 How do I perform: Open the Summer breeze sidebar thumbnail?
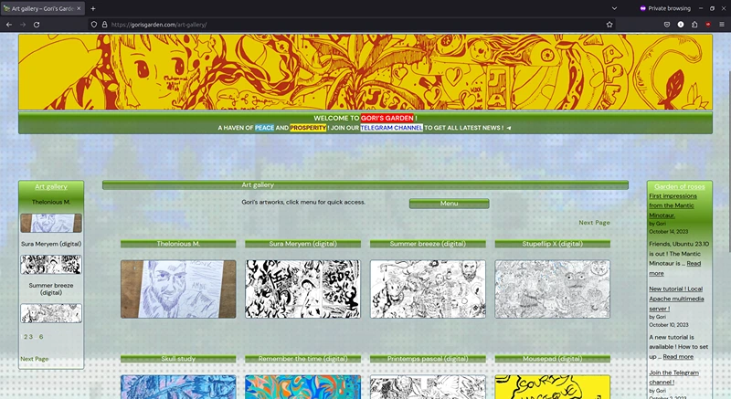click(51, 313)
